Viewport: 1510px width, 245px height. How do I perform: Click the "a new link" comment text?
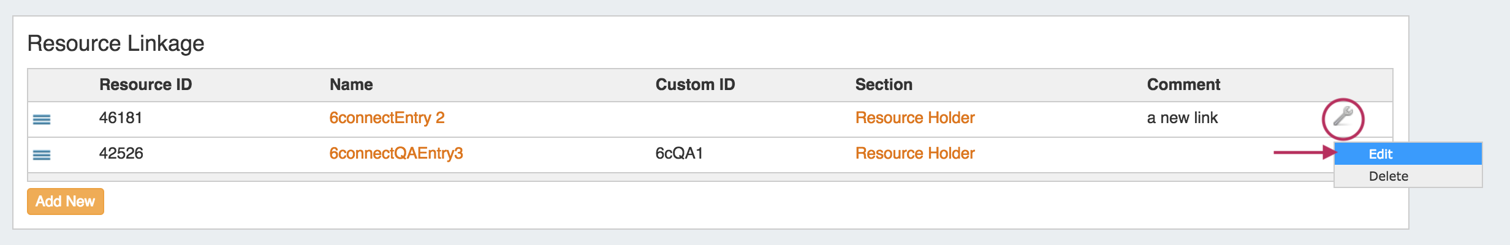click(x=1182, y=118)
